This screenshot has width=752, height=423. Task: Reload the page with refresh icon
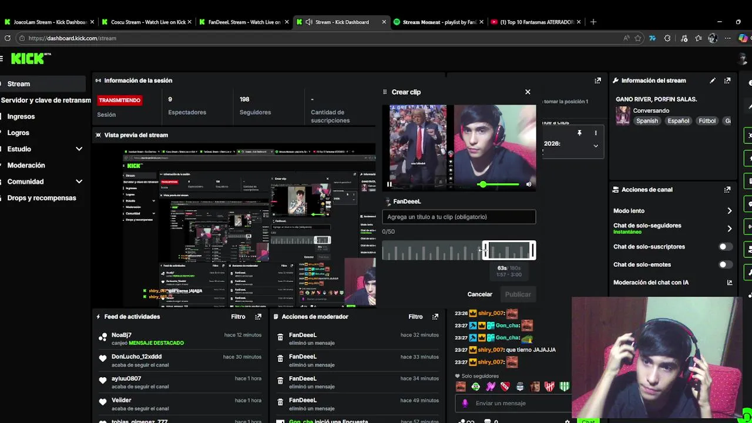(7, 38)
